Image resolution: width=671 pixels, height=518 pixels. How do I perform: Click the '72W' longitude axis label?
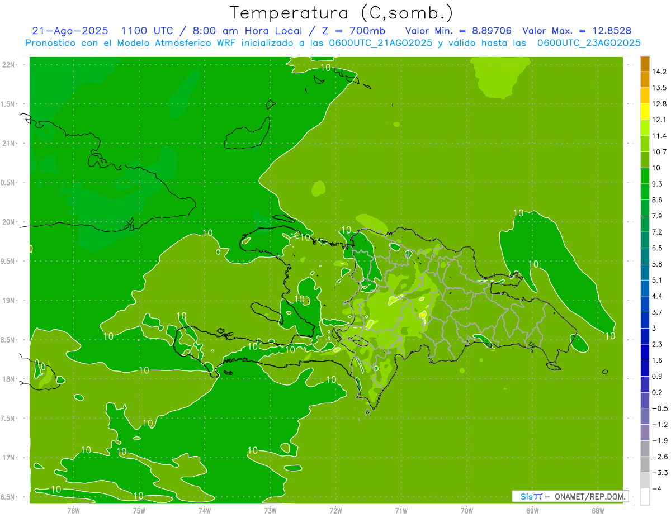335,511
